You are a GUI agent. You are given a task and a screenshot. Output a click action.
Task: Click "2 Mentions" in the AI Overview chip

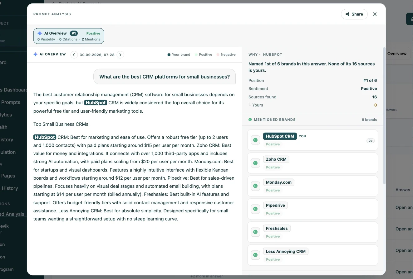click(x=91, y=39)
